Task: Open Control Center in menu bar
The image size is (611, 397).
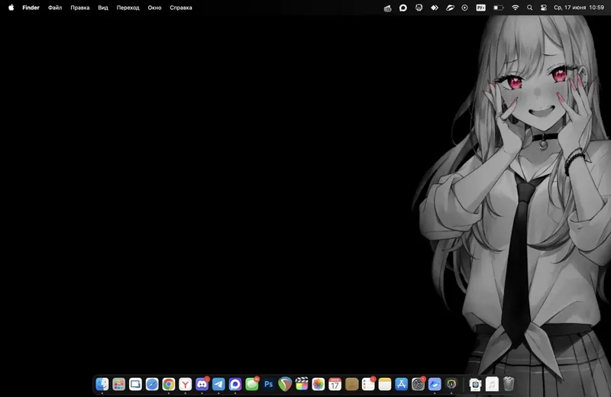Action: [x=544, y=8]
